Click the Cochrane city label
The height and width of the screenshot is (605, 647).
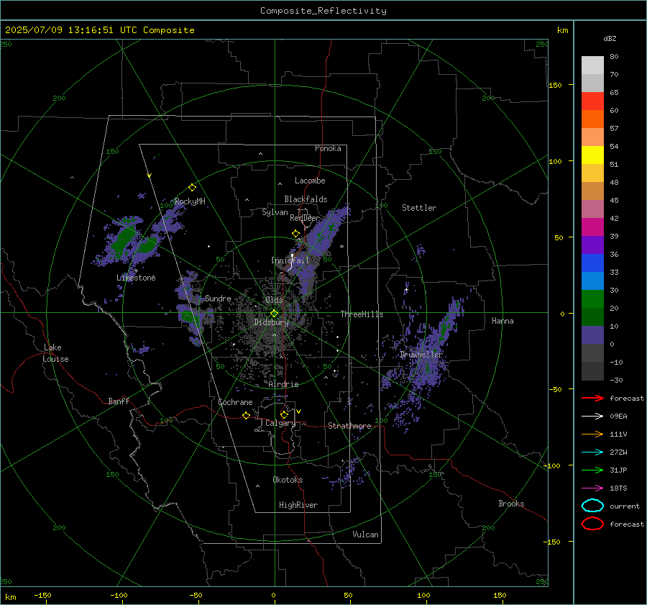(235, 402)
